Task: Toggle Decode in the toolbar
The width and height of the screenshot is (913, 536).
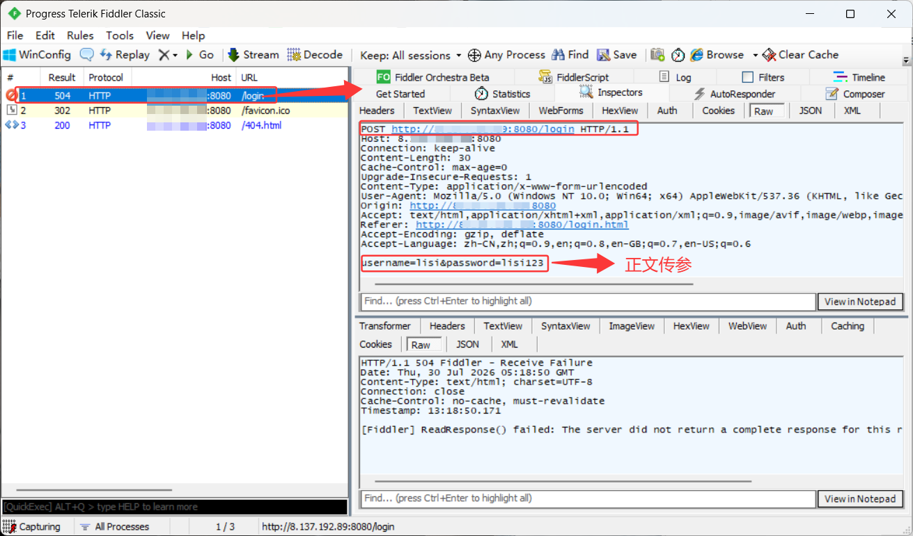Action: 315,55
